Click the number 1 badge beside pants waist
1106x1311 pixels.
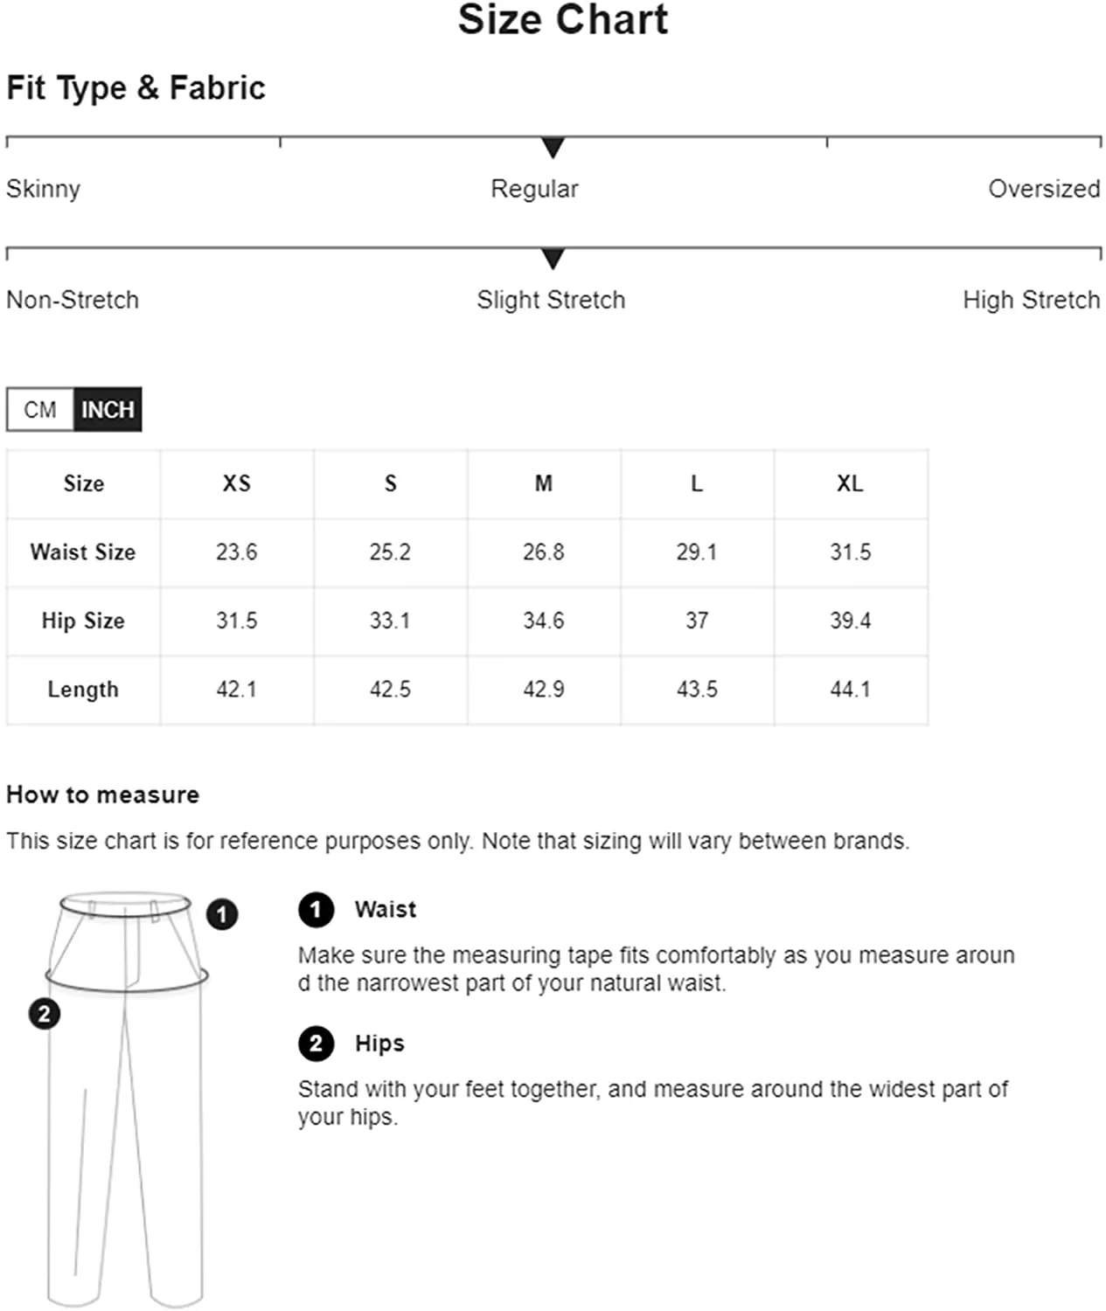pos(222,914)
